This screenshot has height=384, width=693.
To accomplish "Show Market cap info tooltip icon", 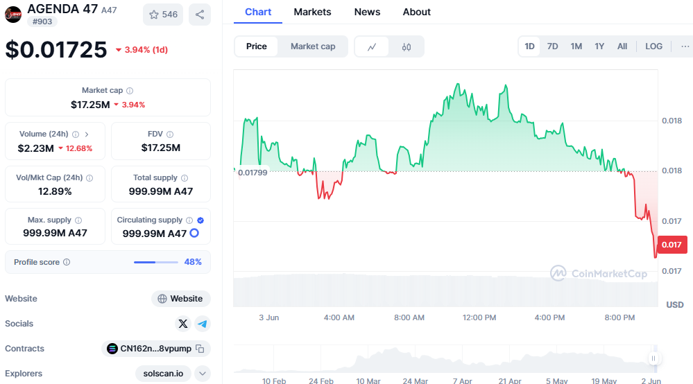I will [130, 91].
